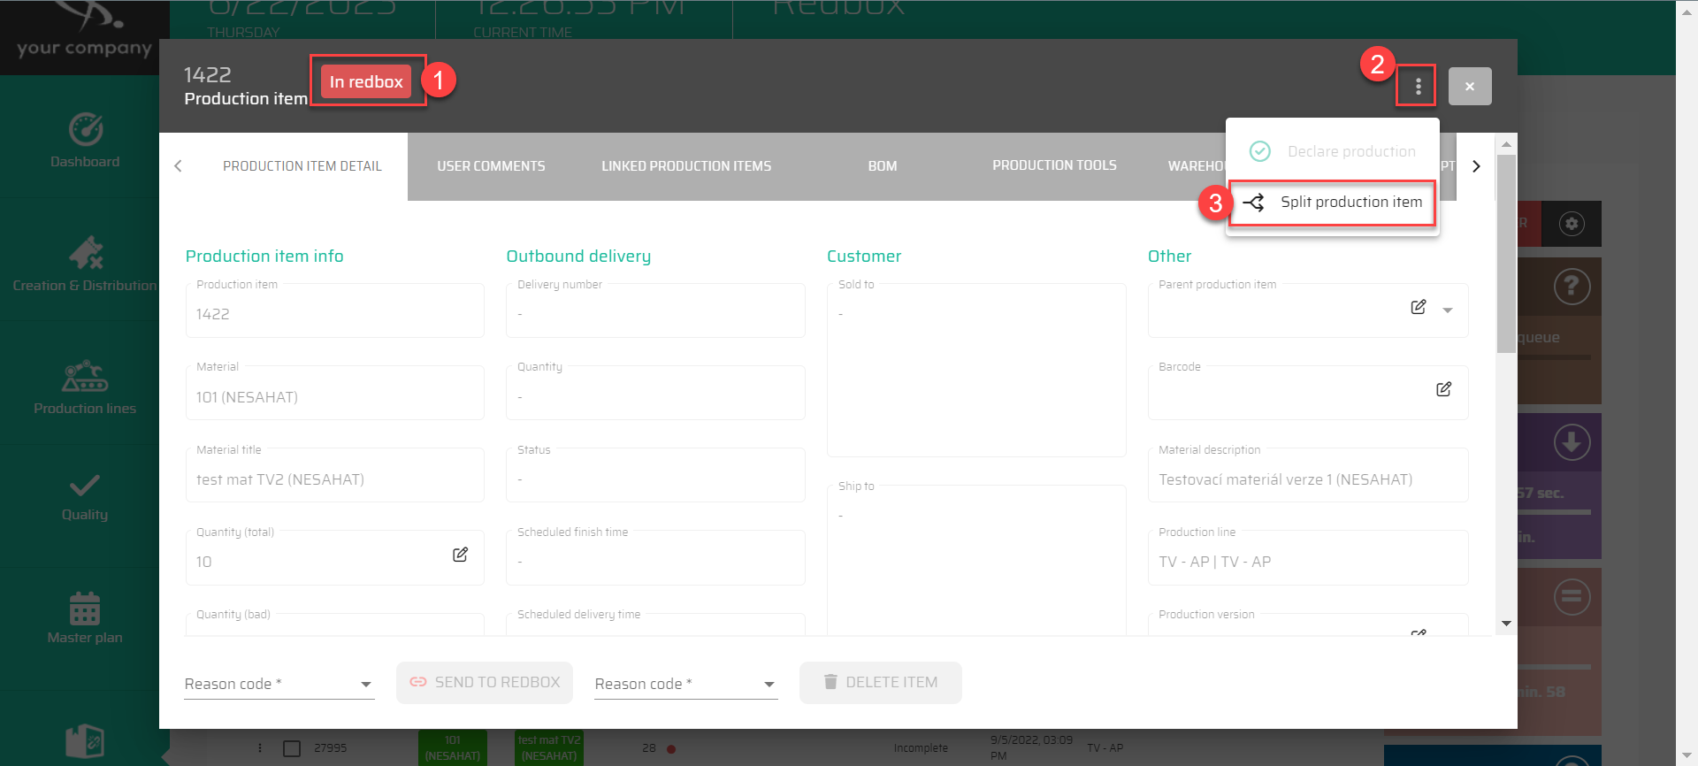Open the BOM tab
This screenshot has height=766, width=1698.
tap(882, 166)
